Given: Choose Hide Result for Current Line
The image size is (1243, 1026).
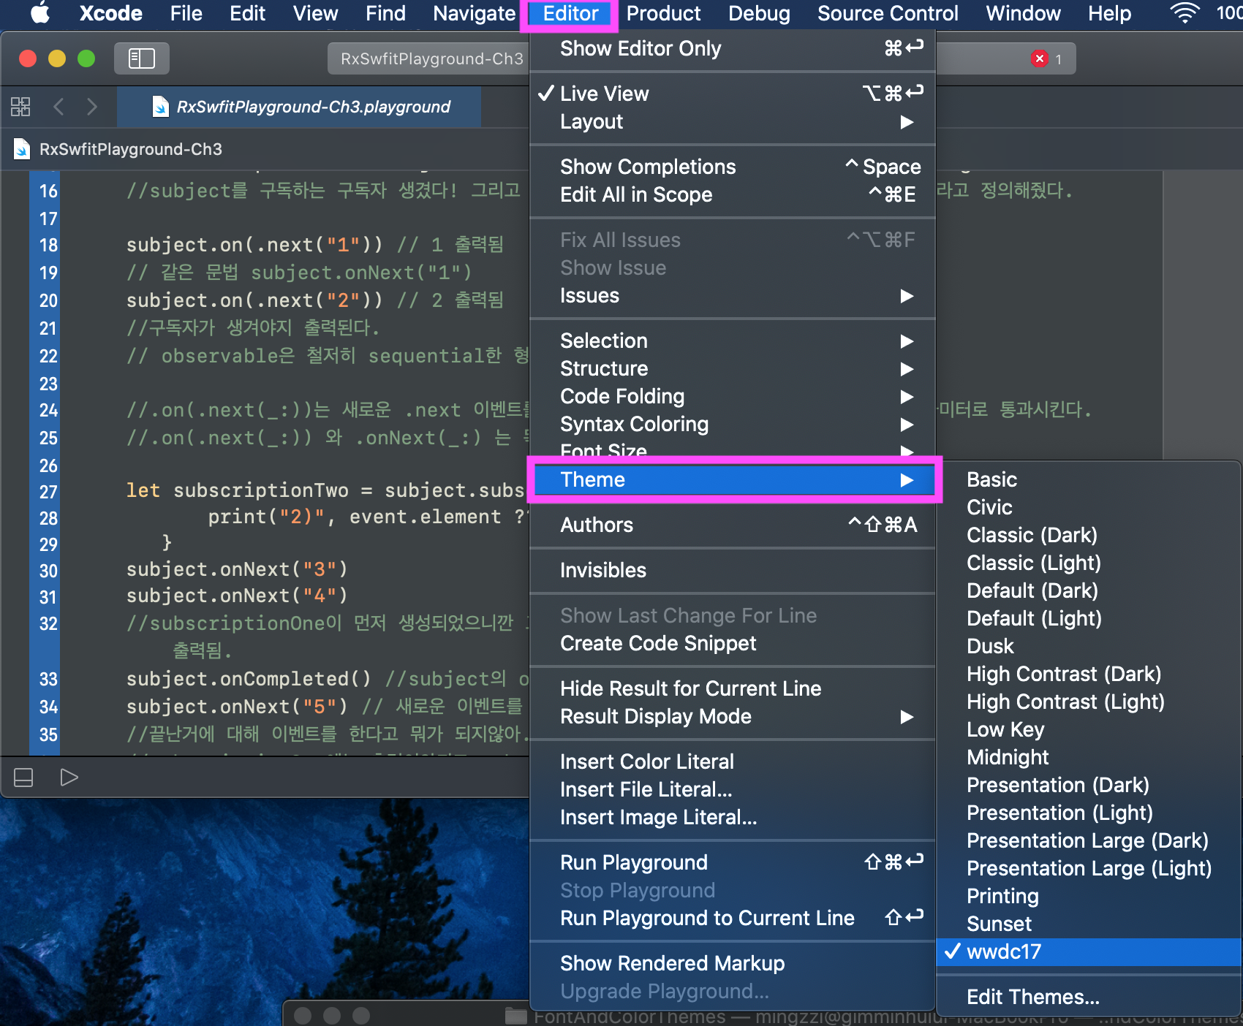Looking at the screenshot, I should coord(732,688).
